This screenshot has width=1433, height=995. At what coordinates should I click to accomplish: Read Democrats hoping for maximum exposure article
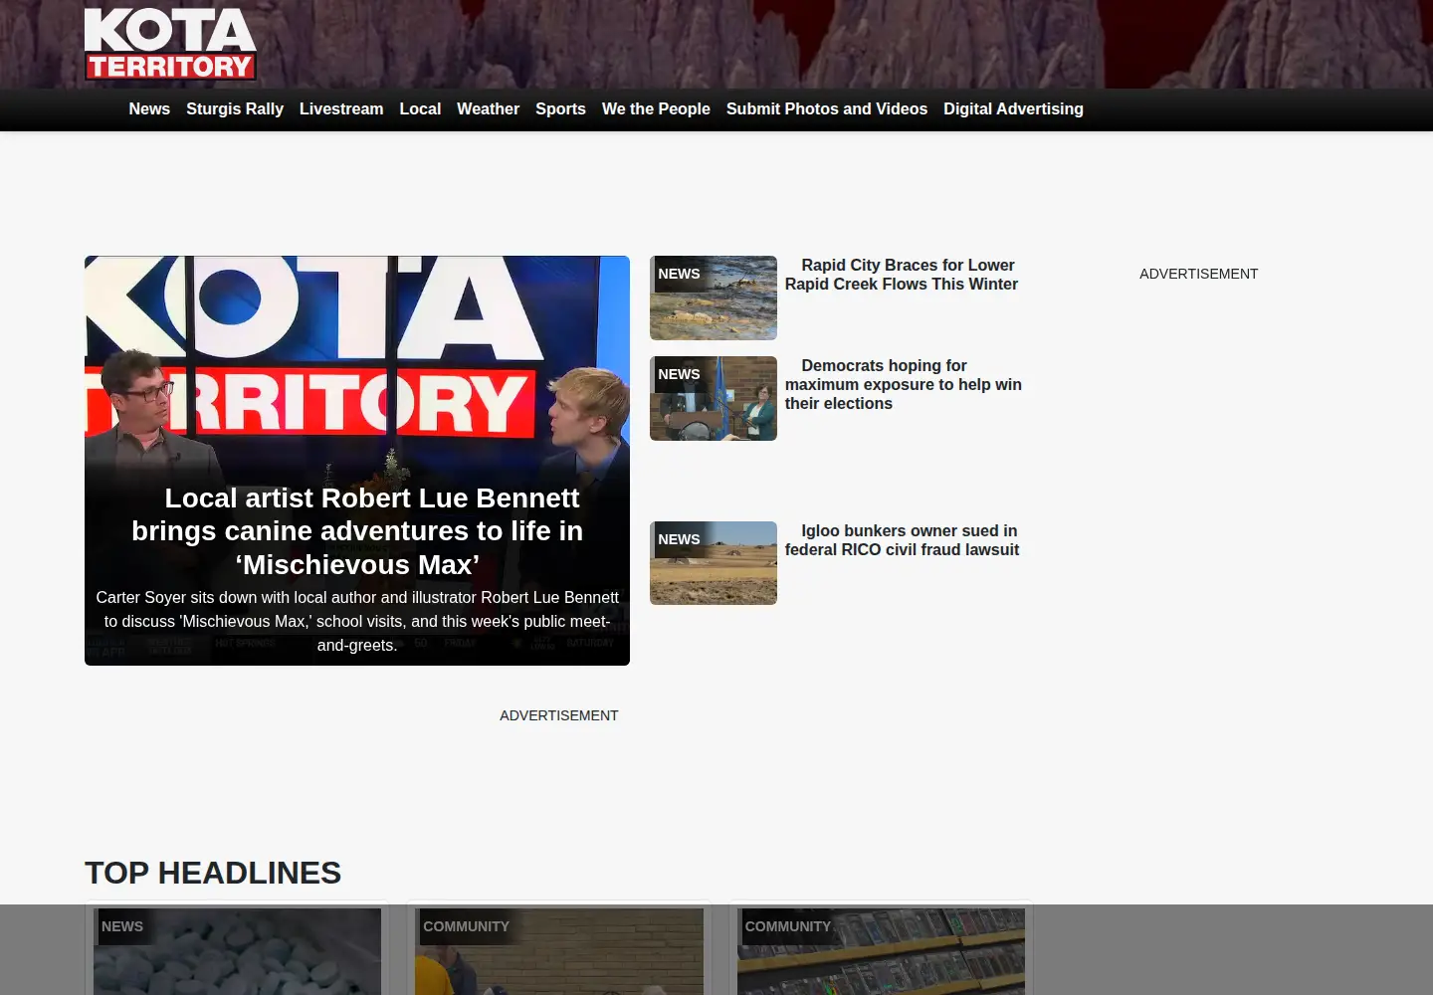pos(904,384)
